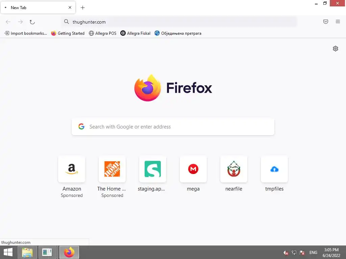The width and height of the screenshot is (346, 259).
Task: Open the Action Center flag icon
Action: (x=302, y=253)
